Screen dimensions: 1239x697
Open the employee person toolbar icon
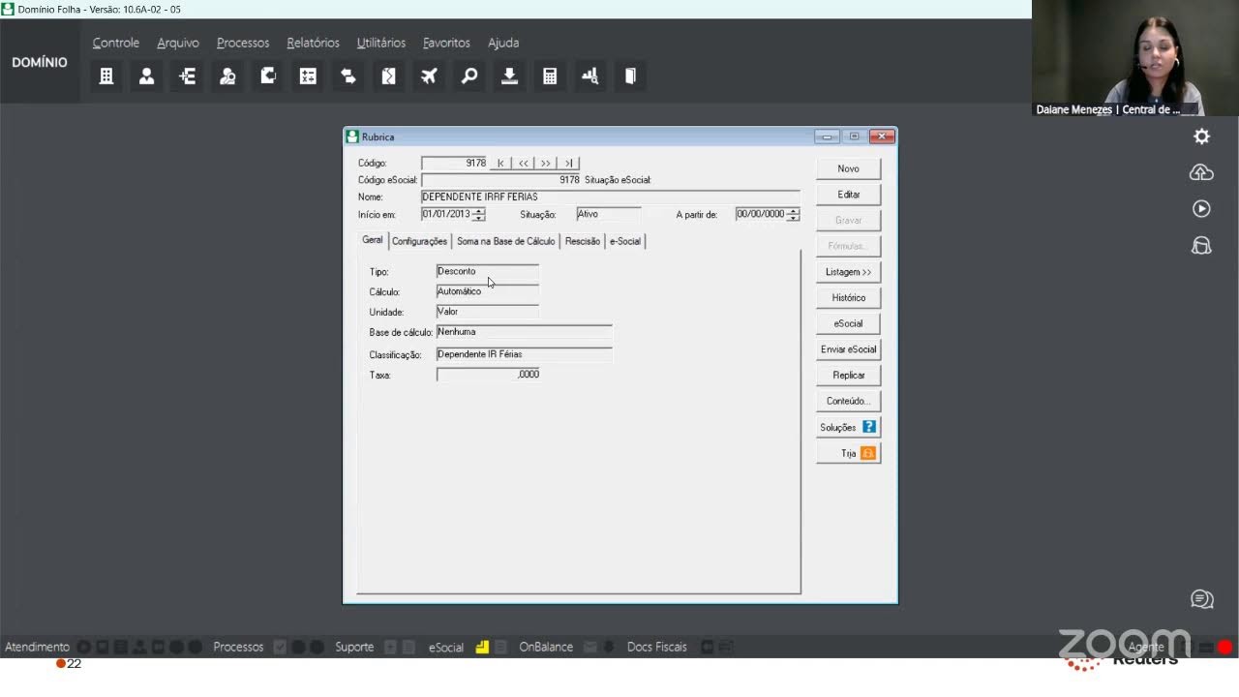(x=147, y=76)
